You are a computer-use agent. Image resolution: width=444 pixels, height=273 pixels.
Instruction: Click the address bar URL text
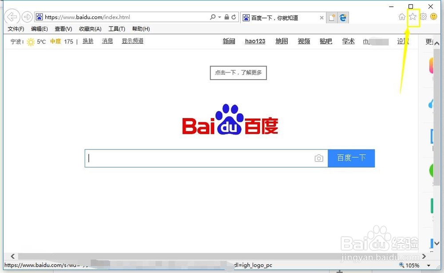[x=87, y=17]
